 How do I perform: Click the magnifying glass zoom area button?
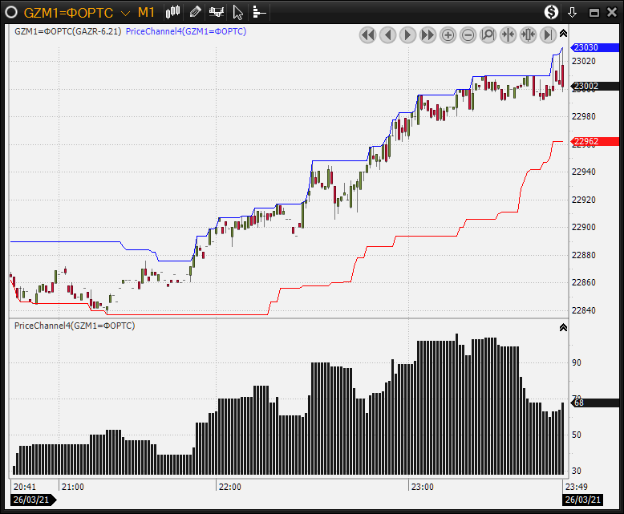(488, 34)
